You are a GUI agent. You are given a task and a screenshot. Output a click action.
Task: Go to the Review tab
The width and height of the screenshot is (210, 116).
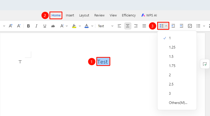click(x=99, y=15)
